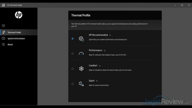This screenshot has height=108, width=192.
Task: Maximize the HP Command Center window
Action: click(182, 5)
